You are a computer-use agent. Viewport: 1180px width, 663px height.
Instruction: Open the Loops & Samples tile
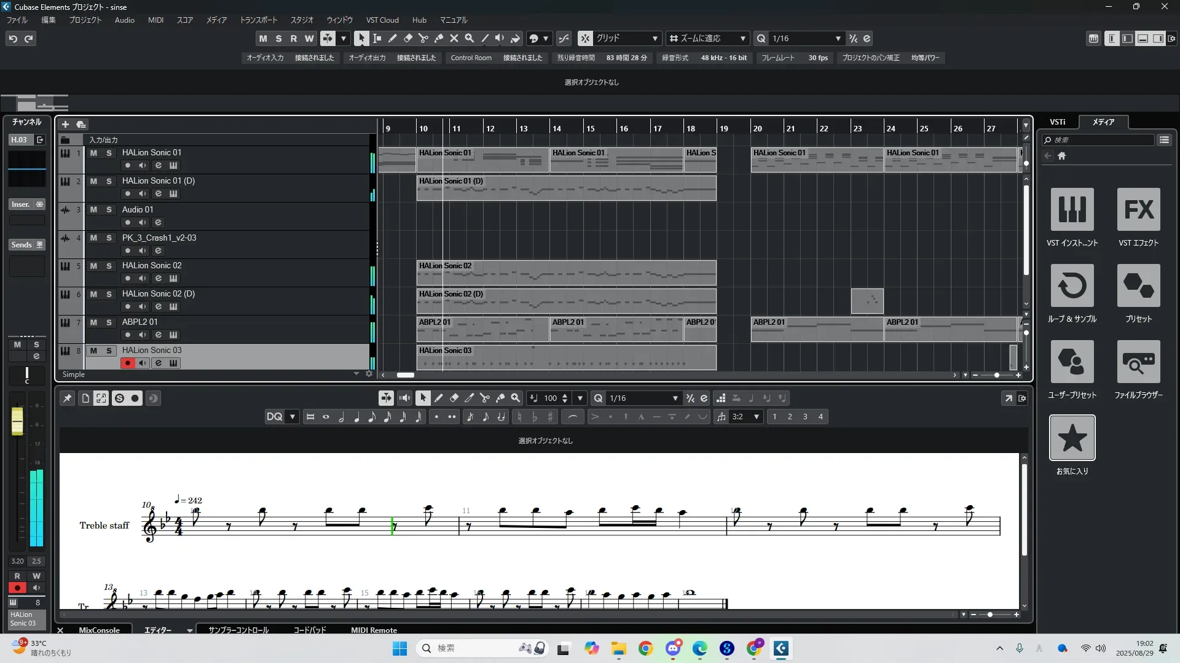click(1072, 285)
